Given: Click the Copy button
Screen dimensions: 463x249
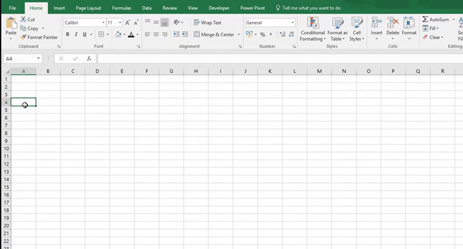Looking at the screenshot, I should [29, 29].
